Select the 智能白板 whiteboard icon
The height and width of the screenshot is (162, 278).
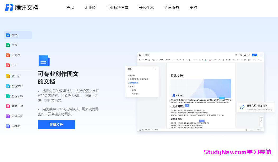point(8,106)
